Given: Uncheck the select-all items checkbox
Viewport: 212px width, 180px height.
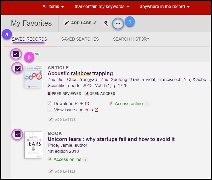Looking at the screenshot, I should tap(16, 54).
